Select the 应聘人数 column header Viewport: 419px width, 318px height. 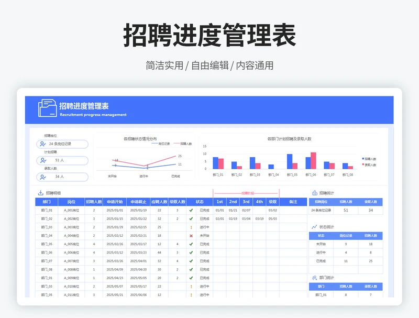point(159,202)
